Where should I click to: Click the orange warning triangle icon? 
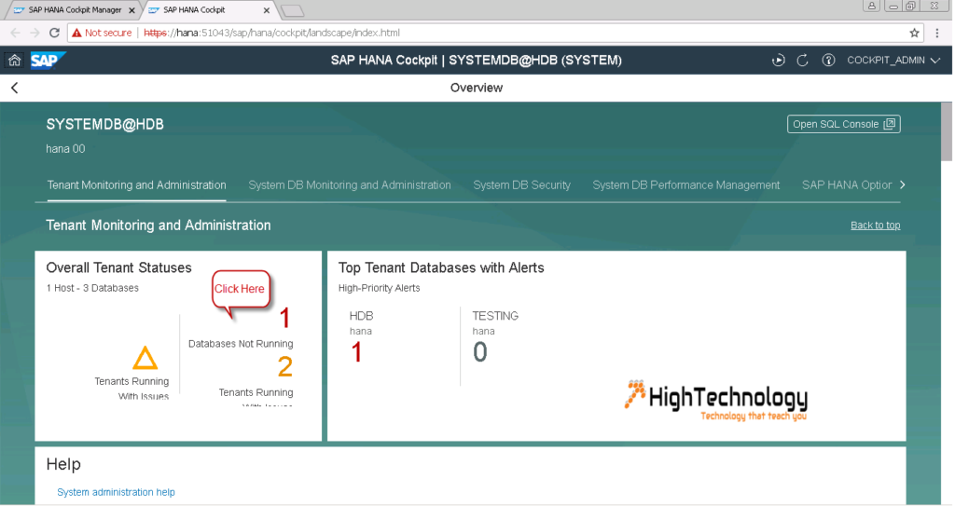tap(145, 358)
